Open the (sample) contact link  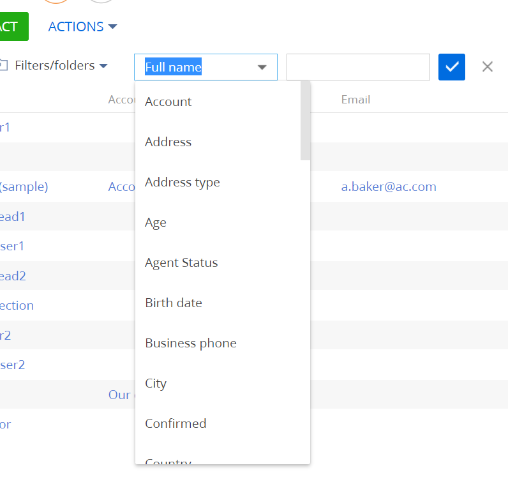pos(24,187)
